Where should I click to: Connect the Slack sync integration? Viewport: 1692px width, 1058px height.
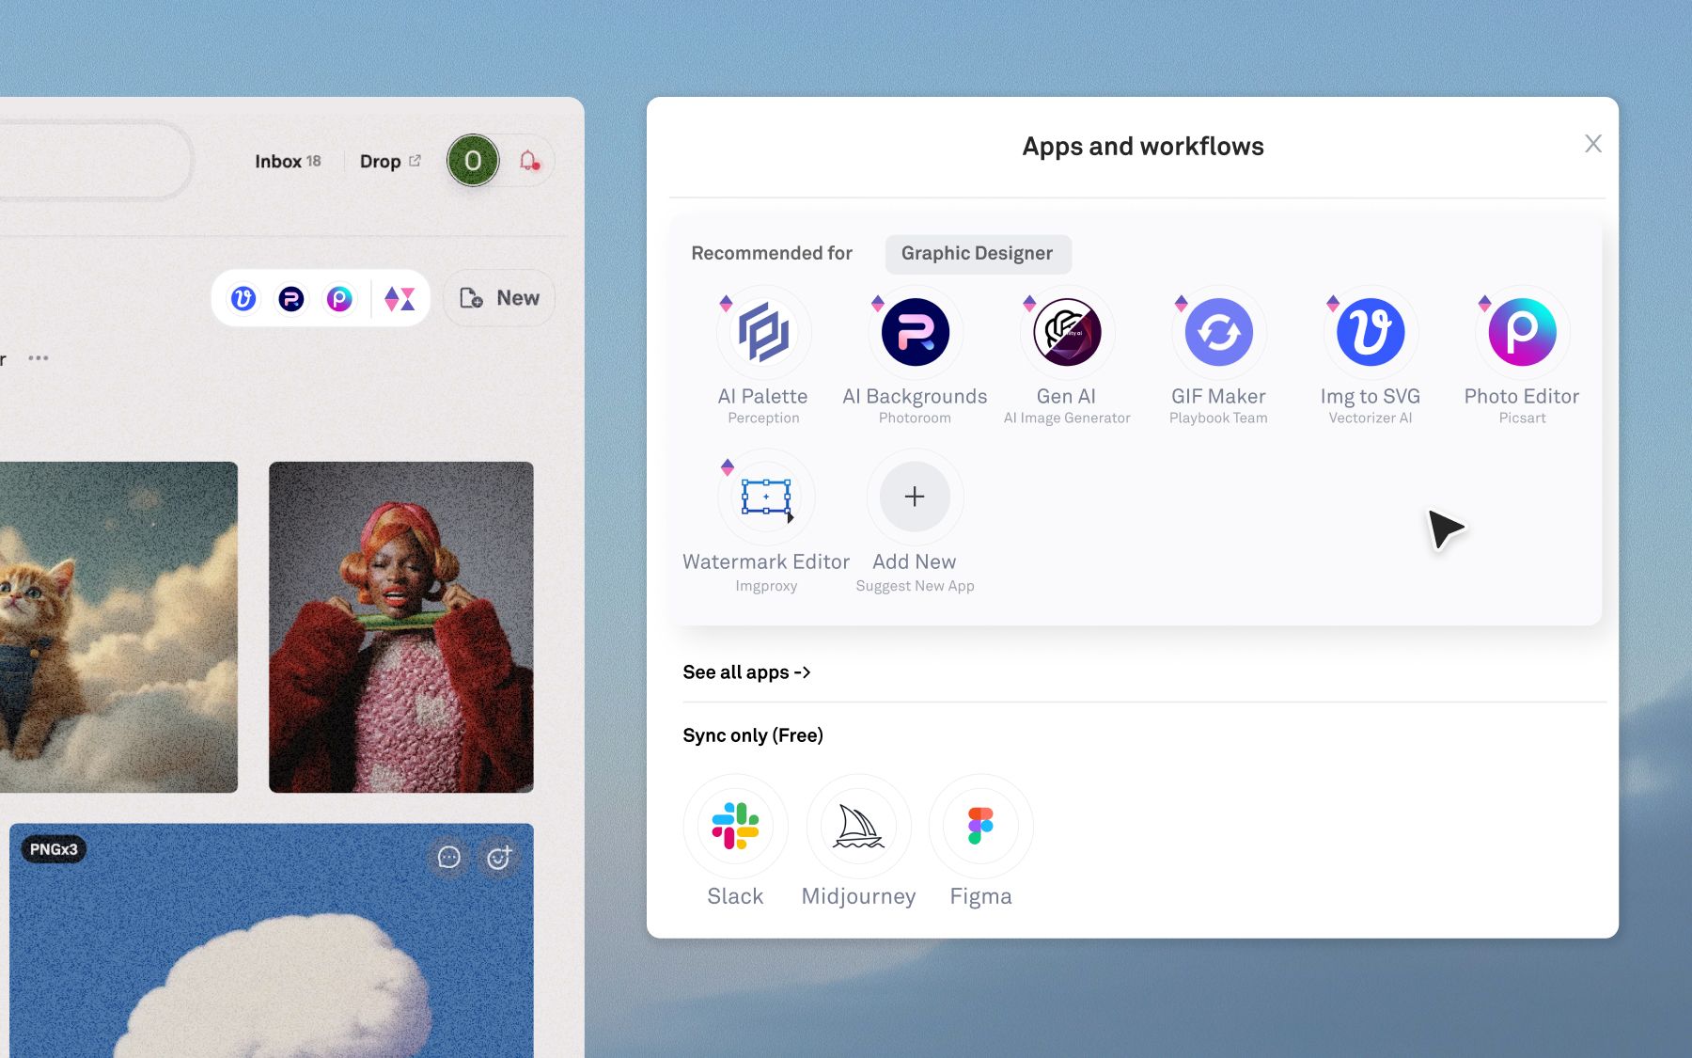735,826
